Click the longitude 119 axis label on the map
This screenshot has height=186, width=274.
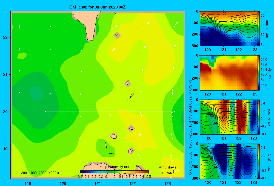(28, 183)
